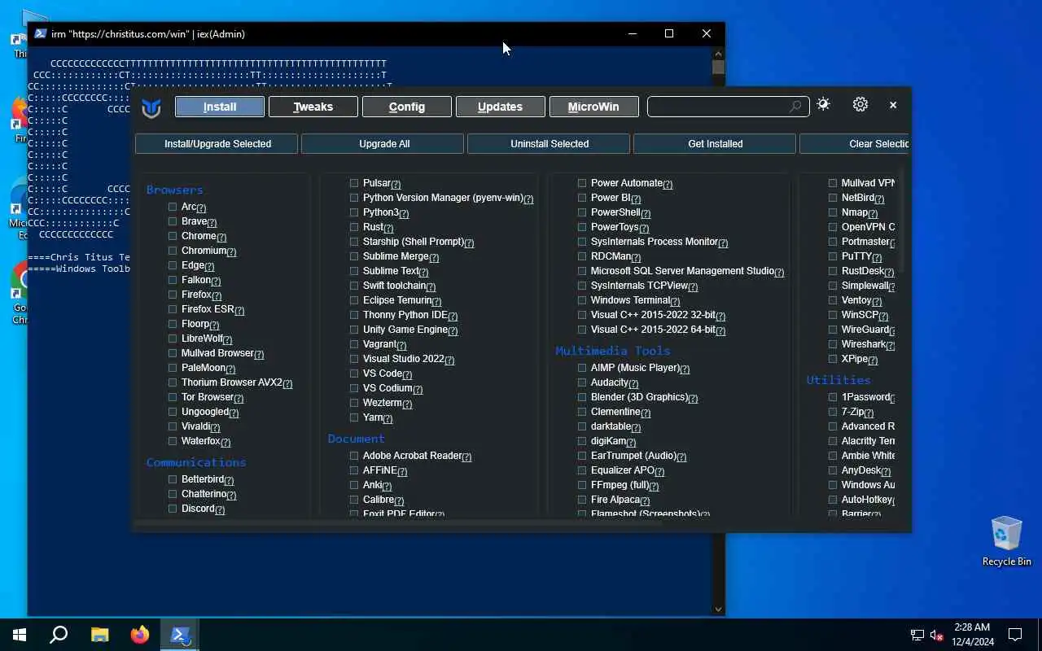Screen dimensions: 1042x651
Task: Click the Upgrade All button
Action: pos(384,143)
